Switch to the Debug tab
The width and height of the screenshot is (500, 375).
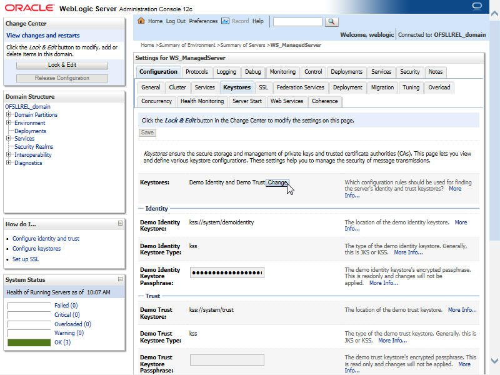click(x=253, y=72)
